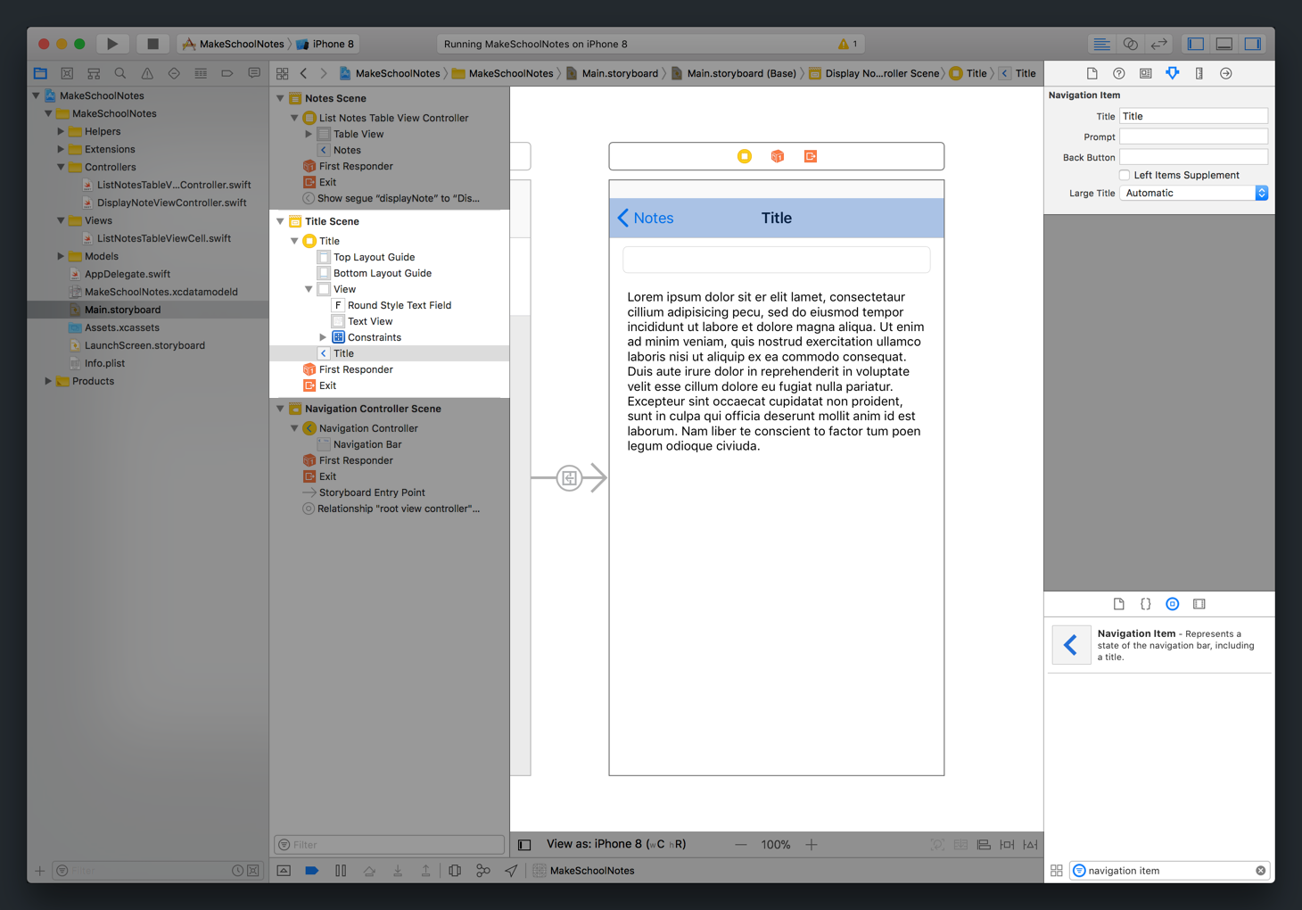Enable Left Items Supplement checkbox

tap(1125, 175)
